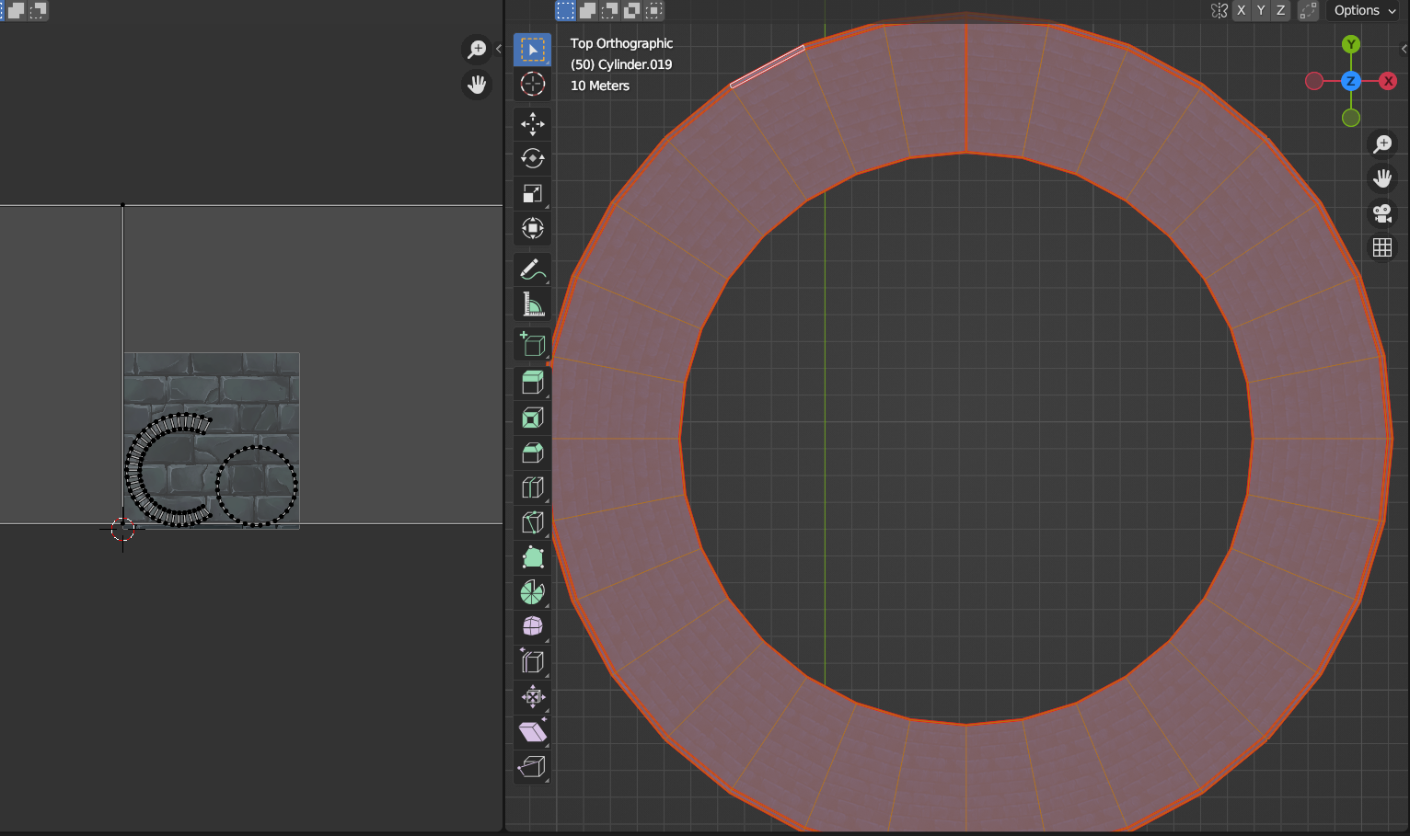Enable X axis mirror

(x=1241, y=10)
